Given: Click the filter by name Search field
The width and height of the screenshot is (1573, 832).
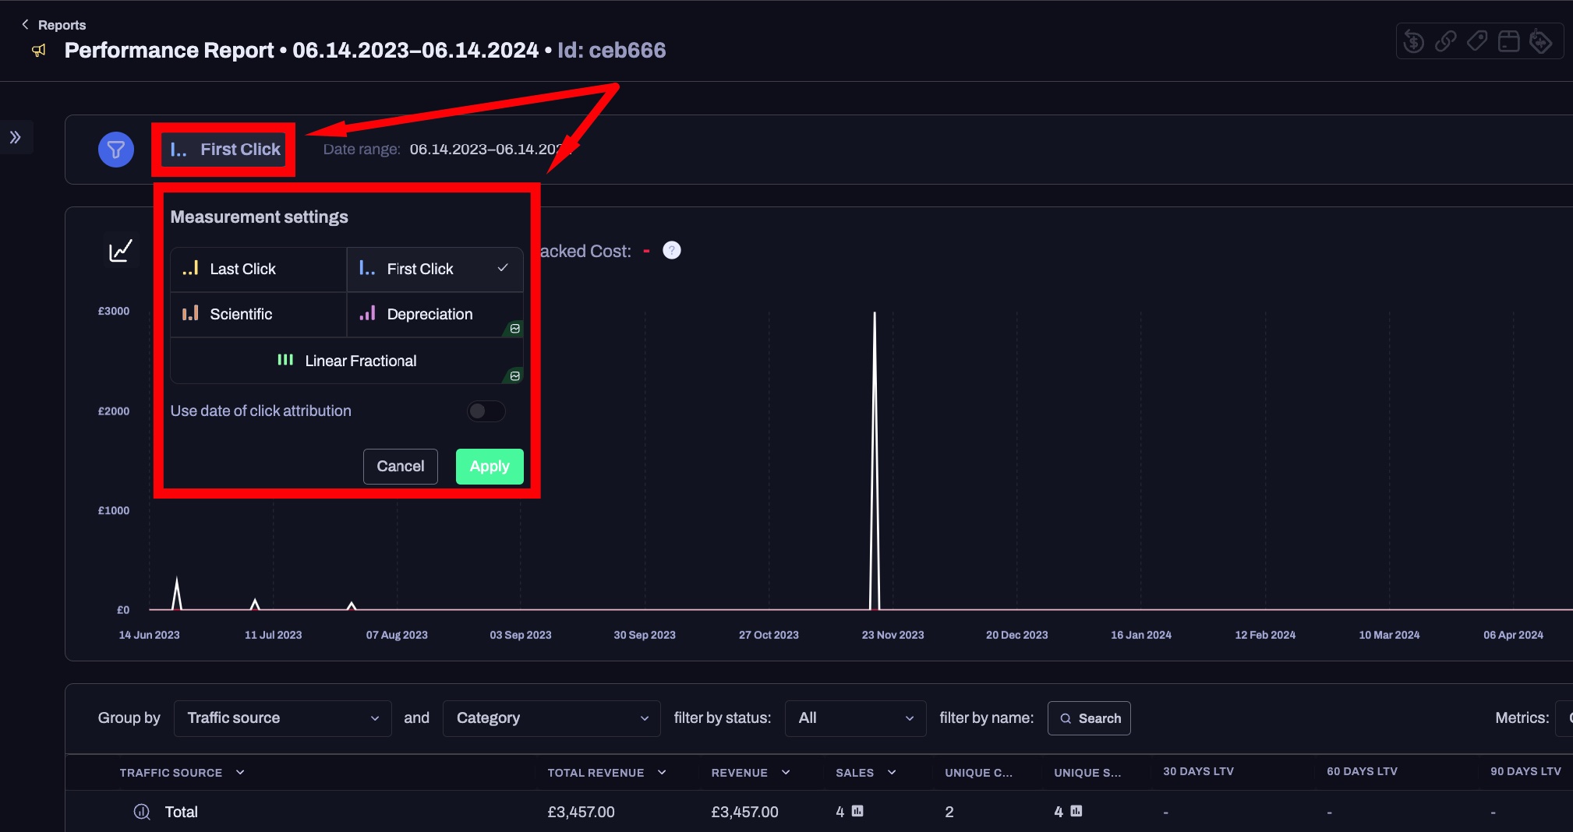Looking at the screenshot, I should coord(1089,718).
